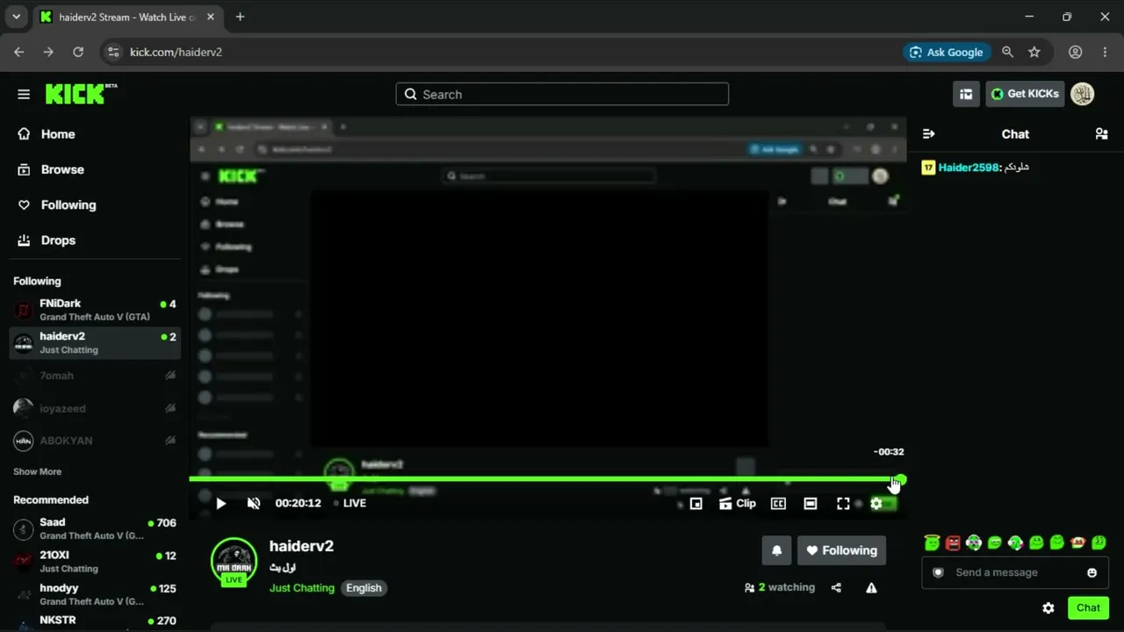Open the browser zoom magnifier icon

[1008, 52]
